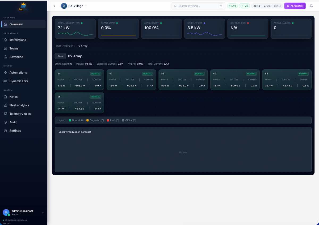Click the Advanced flask icon in sidebar
The height and width of the screenshot is (225, 319).
[5, 57]
